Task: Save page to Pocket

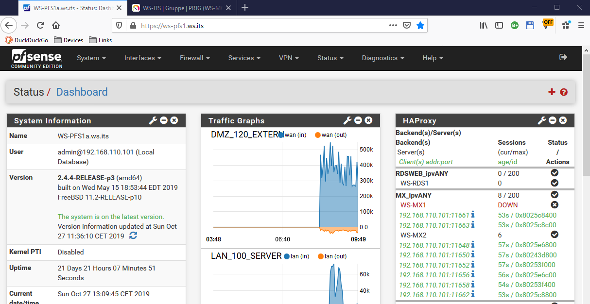Action: click(x=407, y=26)
